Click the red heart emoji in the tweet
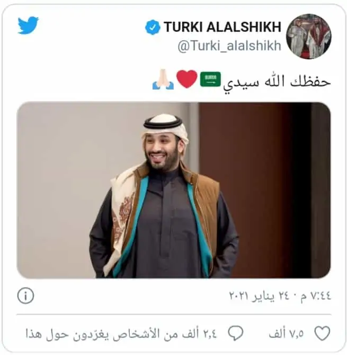 pyautogui.click(x=186, y=79)
